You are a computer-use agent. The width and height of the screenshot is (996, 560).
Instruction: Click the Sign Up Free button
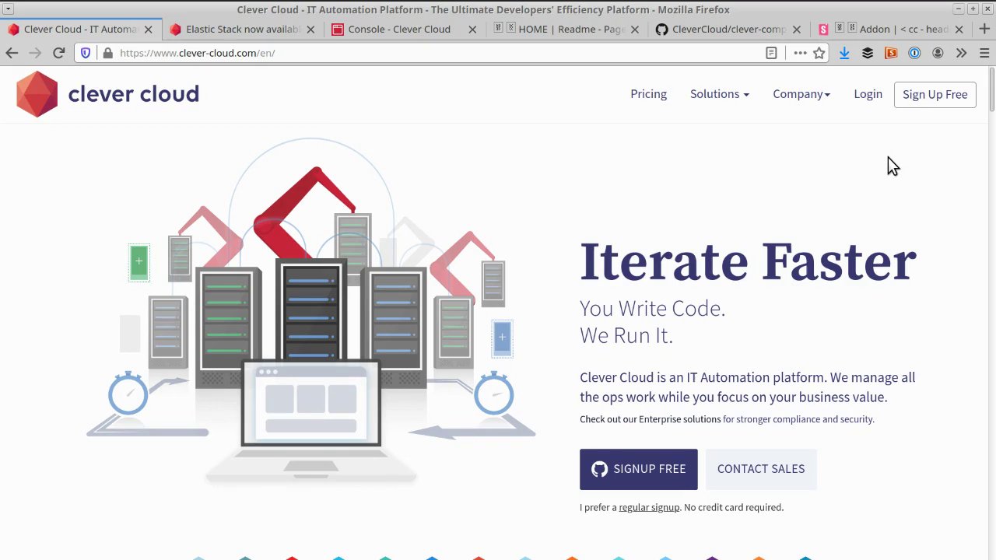coord(935,94)
